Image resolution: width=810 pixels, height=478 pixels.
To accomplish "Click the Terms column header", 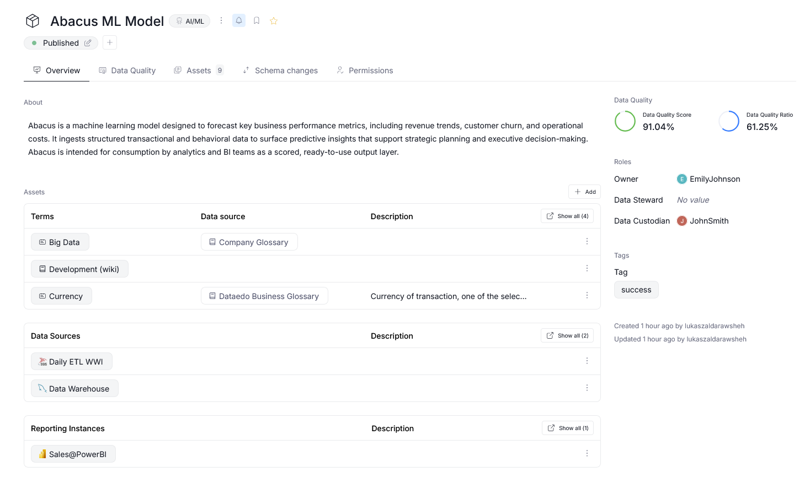I will [42, 216].
